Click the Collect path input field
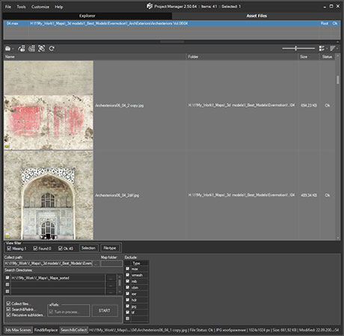Screen dimensions: 344x336 [x=49, y=264]
